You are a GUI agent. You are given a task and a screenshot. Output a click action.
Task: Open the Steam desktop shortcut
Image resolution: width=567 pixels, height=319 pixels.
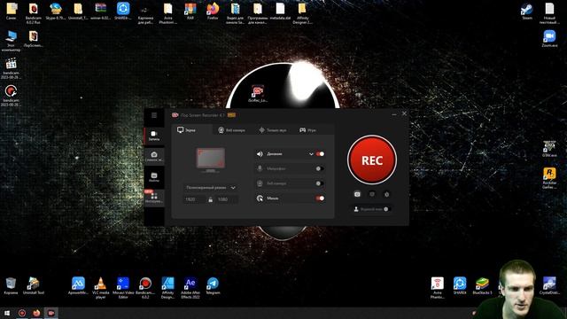click(x=527, y=12)
